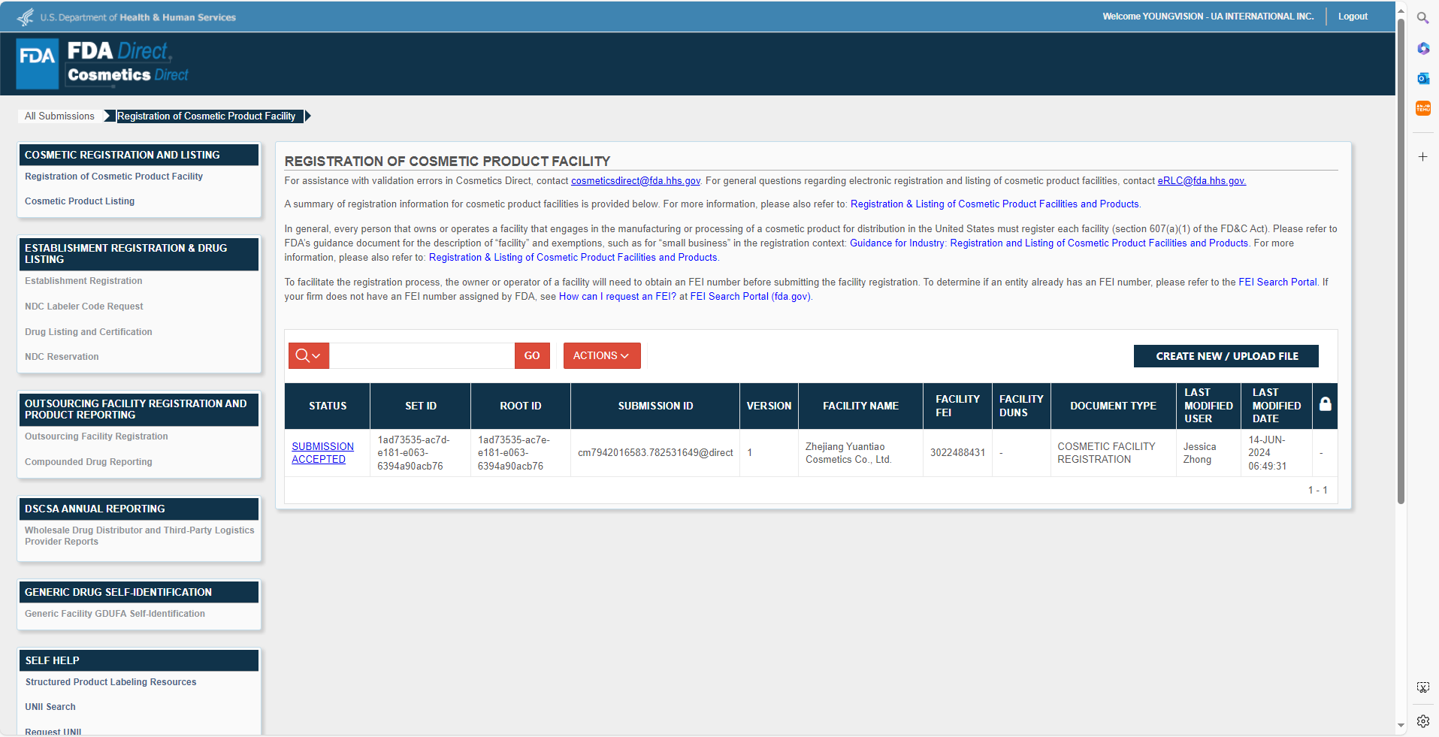This screenshot has width=1439, height=737.
Task: Sort by SET ID column header
Action: pos(421,406)
